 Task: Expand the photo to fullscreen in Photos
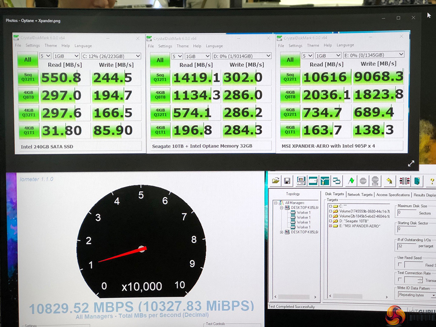pyautogui.click(x=411, y=163)
